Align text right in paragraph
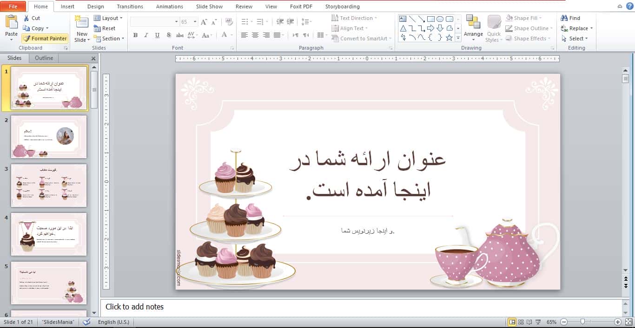 (266, 35)
